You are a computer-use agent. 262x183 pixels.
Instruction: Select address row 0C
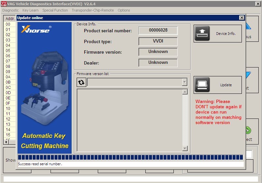[10, 88]
